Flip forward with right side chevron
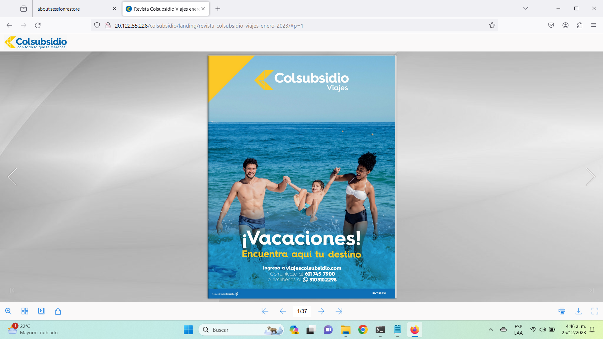603x339 pixels. [590, 177]
